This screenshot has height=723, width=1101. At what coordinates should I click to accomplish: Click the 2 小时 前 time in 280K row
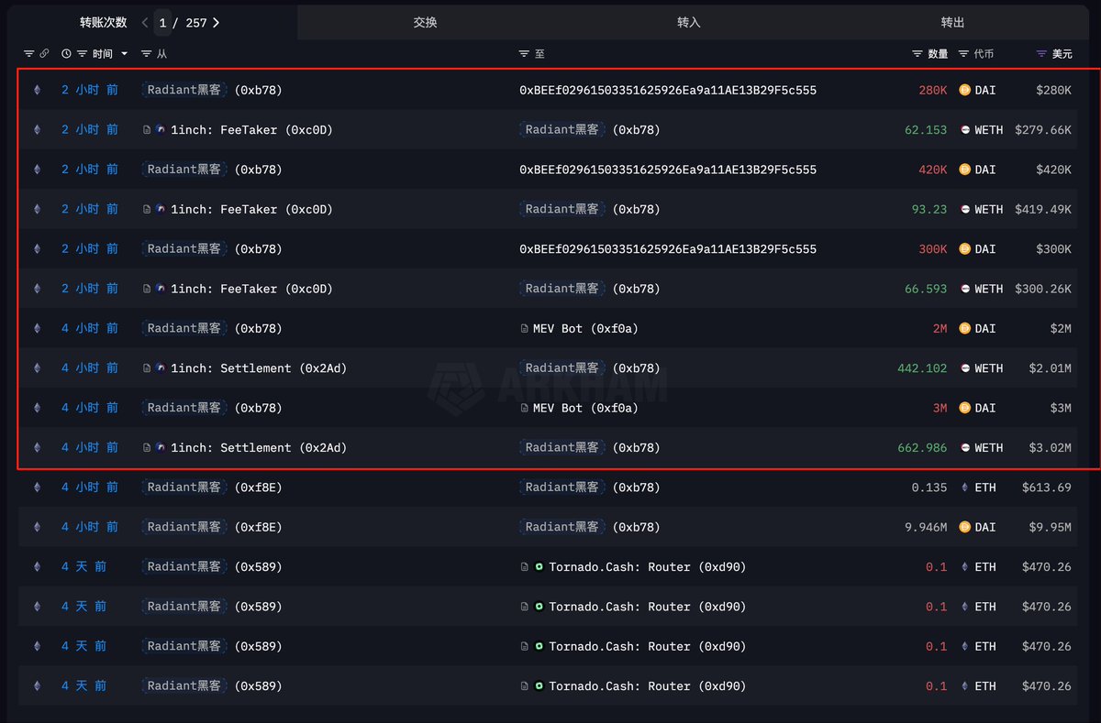click(90, 90)
